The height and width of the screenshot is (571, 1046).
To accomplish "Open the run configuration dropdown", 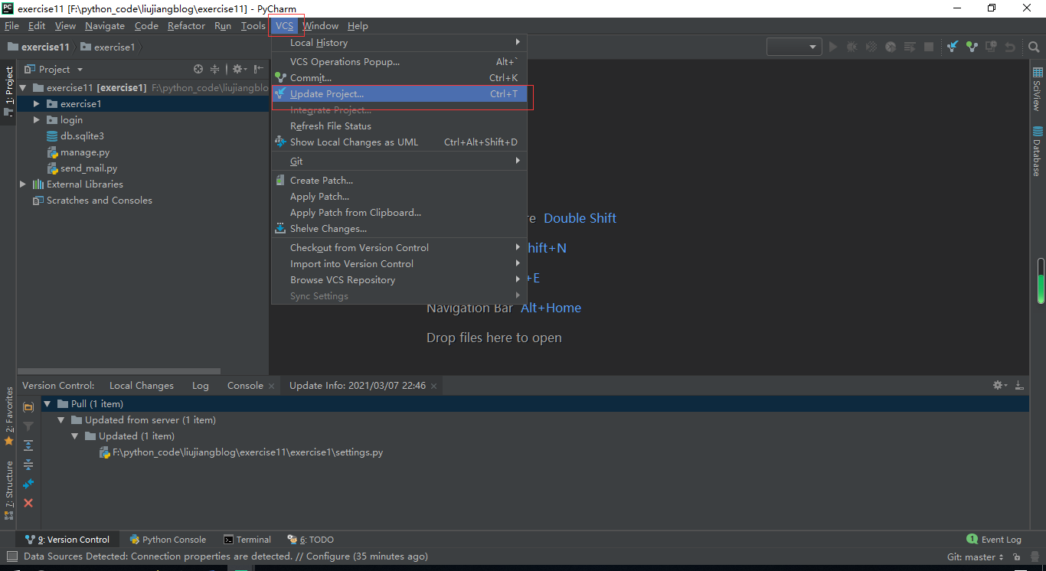I will click(x=794, y=47).
